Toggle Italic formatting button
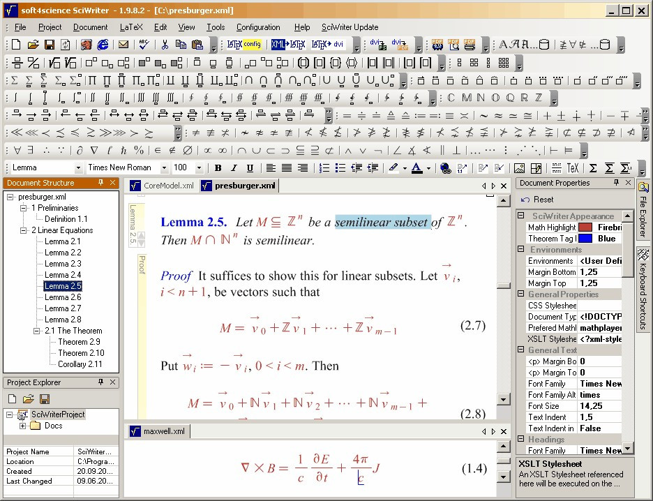Screen dimensions: 653x501 pos(234,168)
